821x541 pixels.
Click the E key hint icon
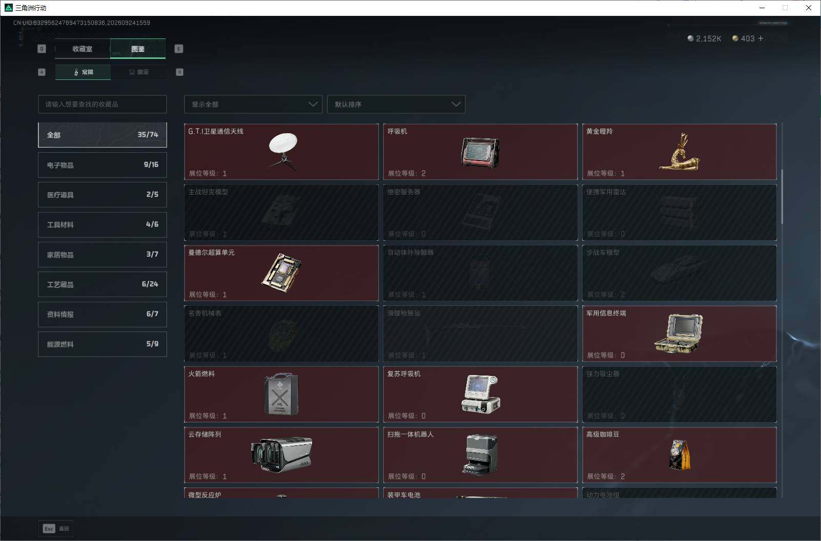(x=179, y=49)
